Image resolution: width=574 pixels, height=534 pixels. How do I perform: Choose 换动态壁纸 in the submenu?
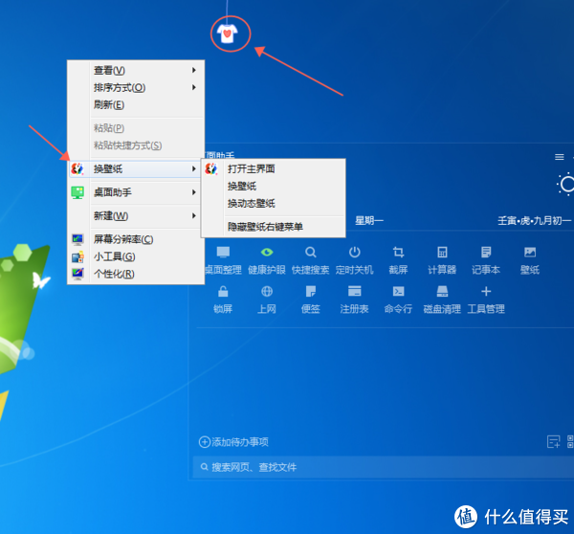(x=273, y=203)
